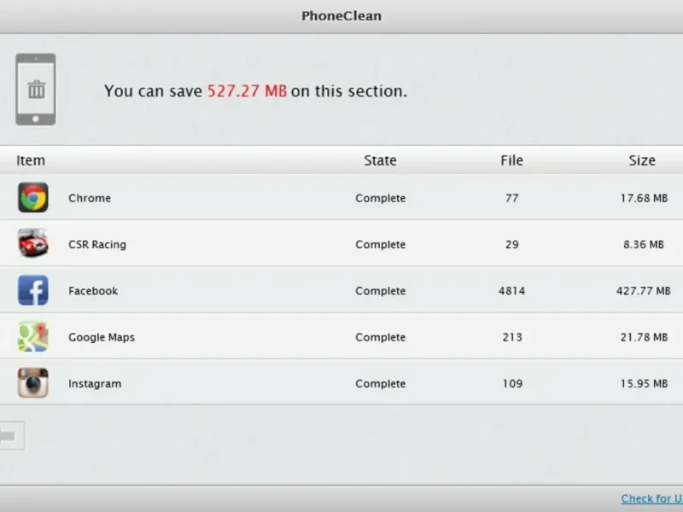Click the 527.27 MB savings amount
The height and width of the screenshot is (512, 683).
pyautogui.click(x=247, y=90)
